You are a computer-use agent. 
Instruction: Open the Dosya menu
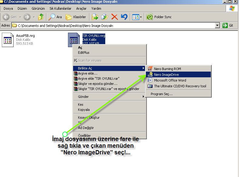8,8
